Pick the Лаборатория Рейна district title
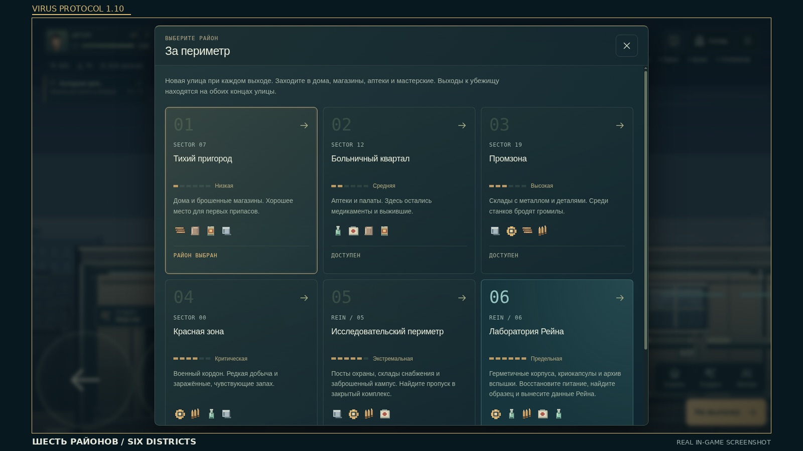803x451 pixels. [526, 331]
